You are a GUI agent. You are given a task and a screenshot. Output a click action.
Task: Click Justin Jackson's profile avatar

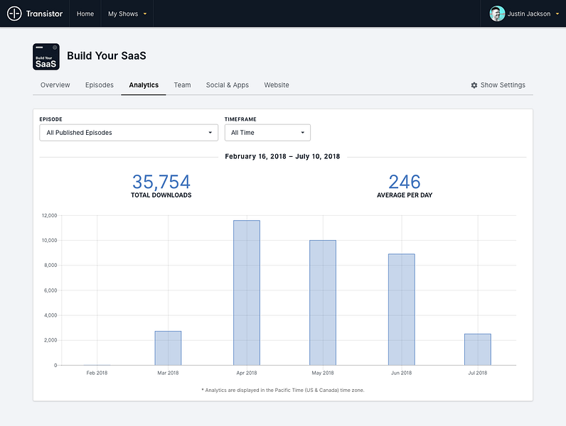(x=497, y=13)
